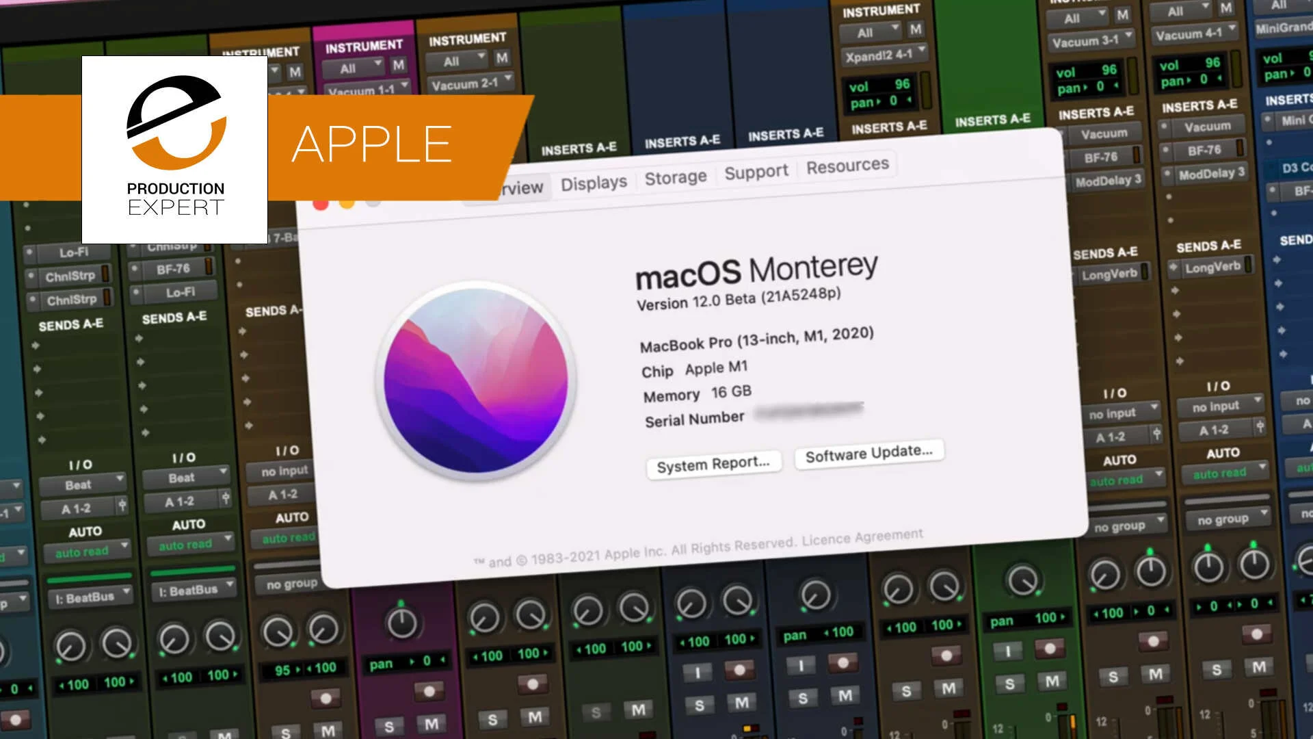1313x739 pixels.
Task: Toggle the M button beside Vacuum 2-1's All selector
Action: coord(502,58)
